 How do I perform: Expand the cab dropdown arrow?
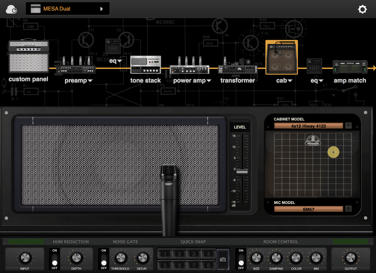pyautogui.click(x=290, y=81)
